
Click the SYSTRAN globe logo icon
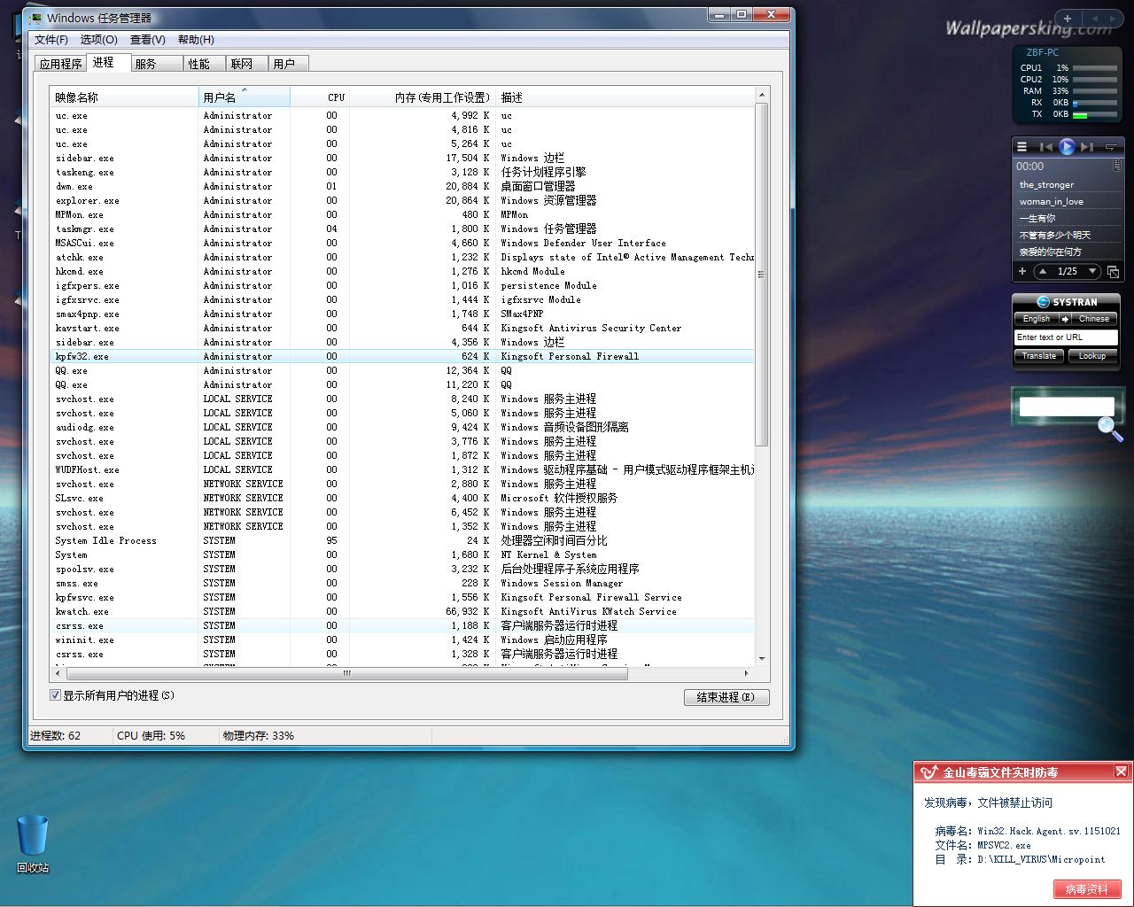pos(1044,302)
